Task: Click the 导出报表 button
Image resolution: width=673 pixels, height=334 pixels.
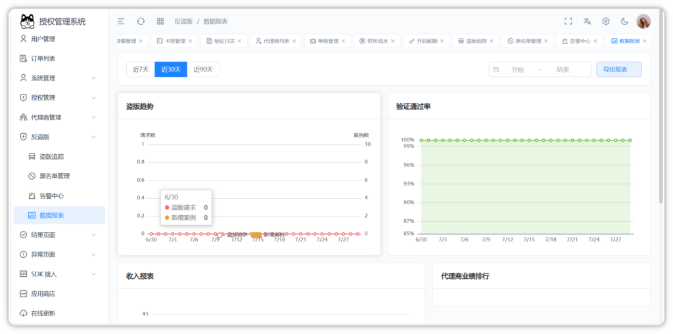Action: tap(619, 70)
